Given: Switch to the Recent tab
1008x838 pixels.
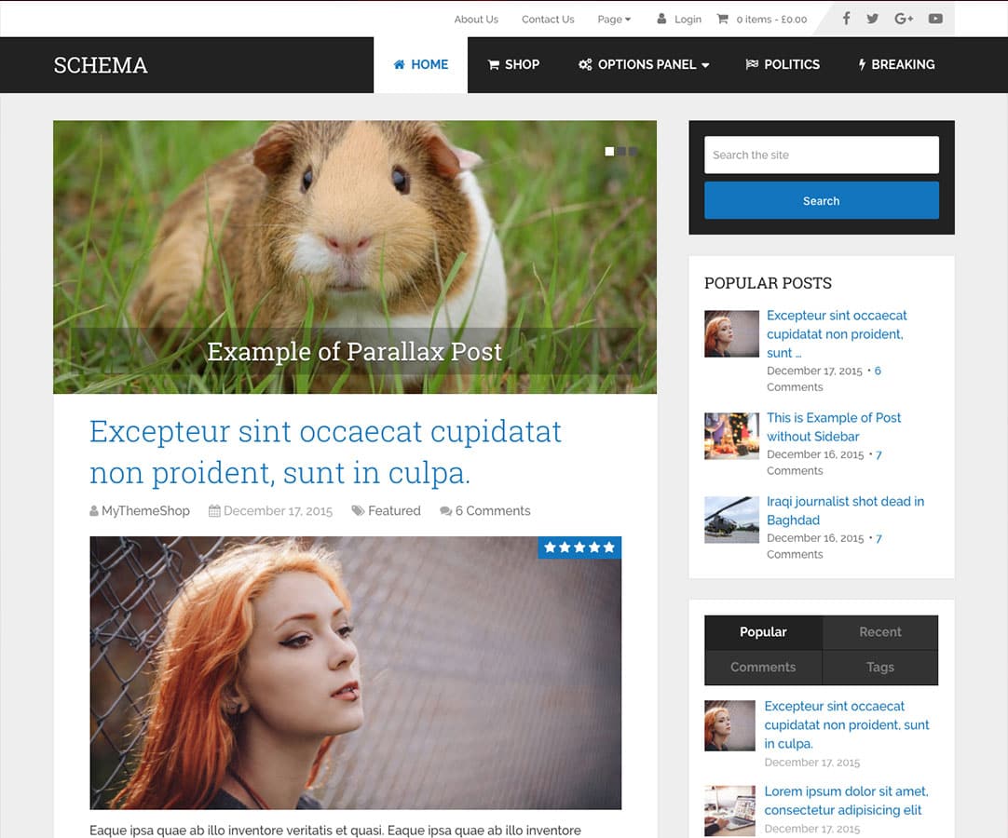Looking at the screenshot, I should [879, 632].
